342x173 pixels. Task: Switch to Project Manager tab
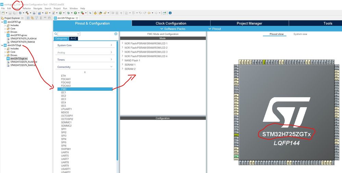pos(250,23)
